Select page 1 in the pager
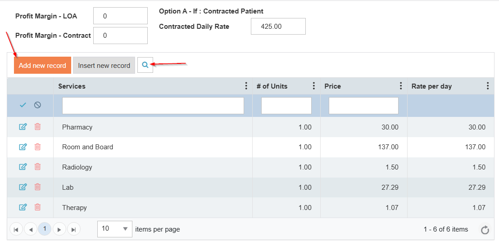This screenshot has width=499, height=241. (45, 229)
